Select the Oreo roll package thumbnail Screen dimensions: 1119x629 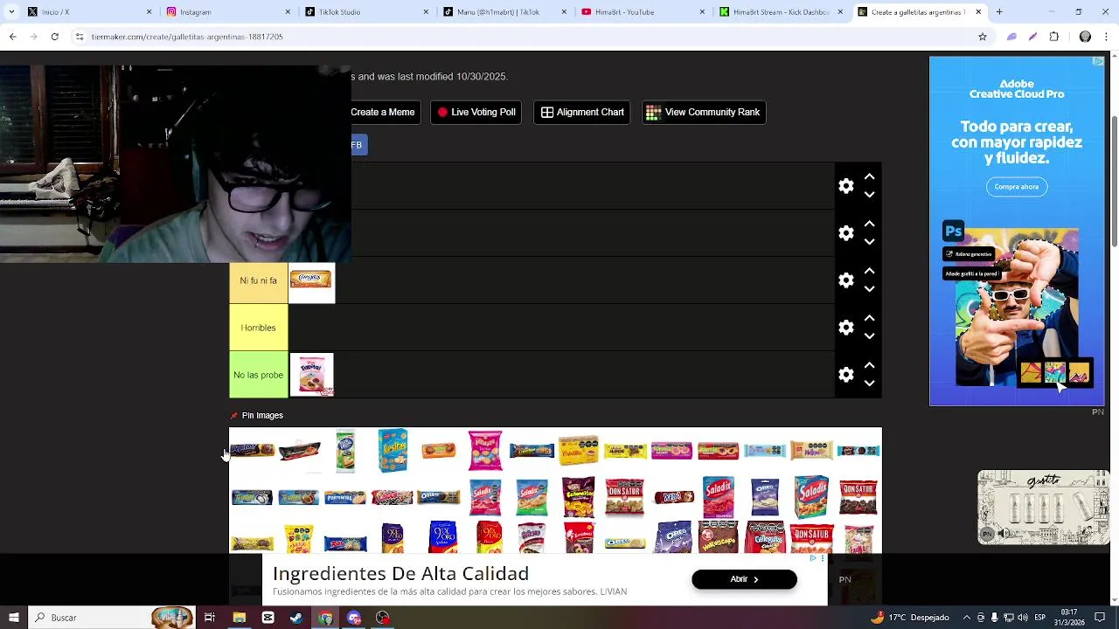[x=439, y=497]
